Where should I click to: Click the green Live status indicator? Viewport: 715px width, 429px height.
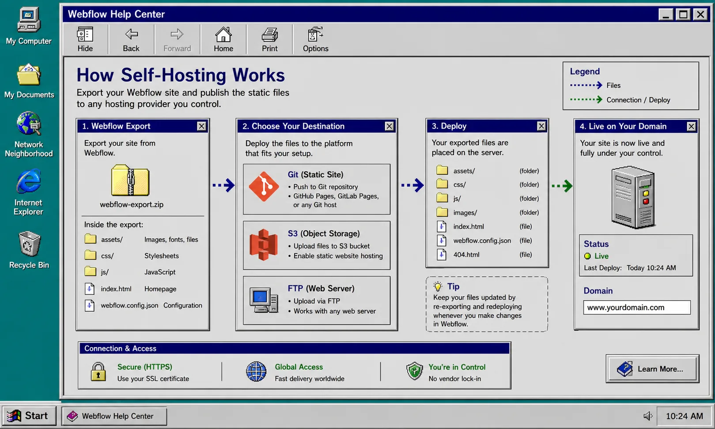(x=587, y=256)
